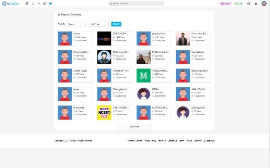
Task: Open the DODITUDEIN... channel name
Action: click(x=160, y=107)
